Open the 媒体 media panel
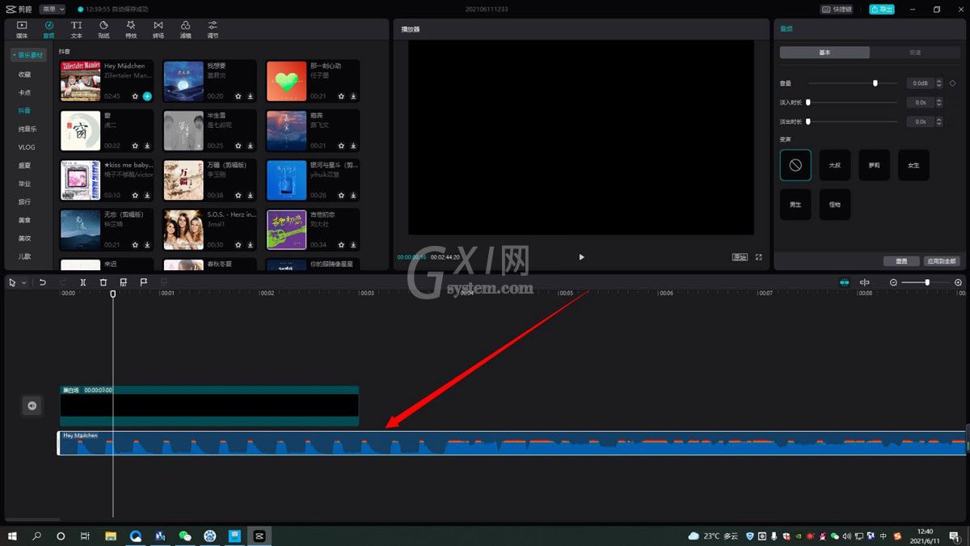Screen dimensions: 970x546 22,29
